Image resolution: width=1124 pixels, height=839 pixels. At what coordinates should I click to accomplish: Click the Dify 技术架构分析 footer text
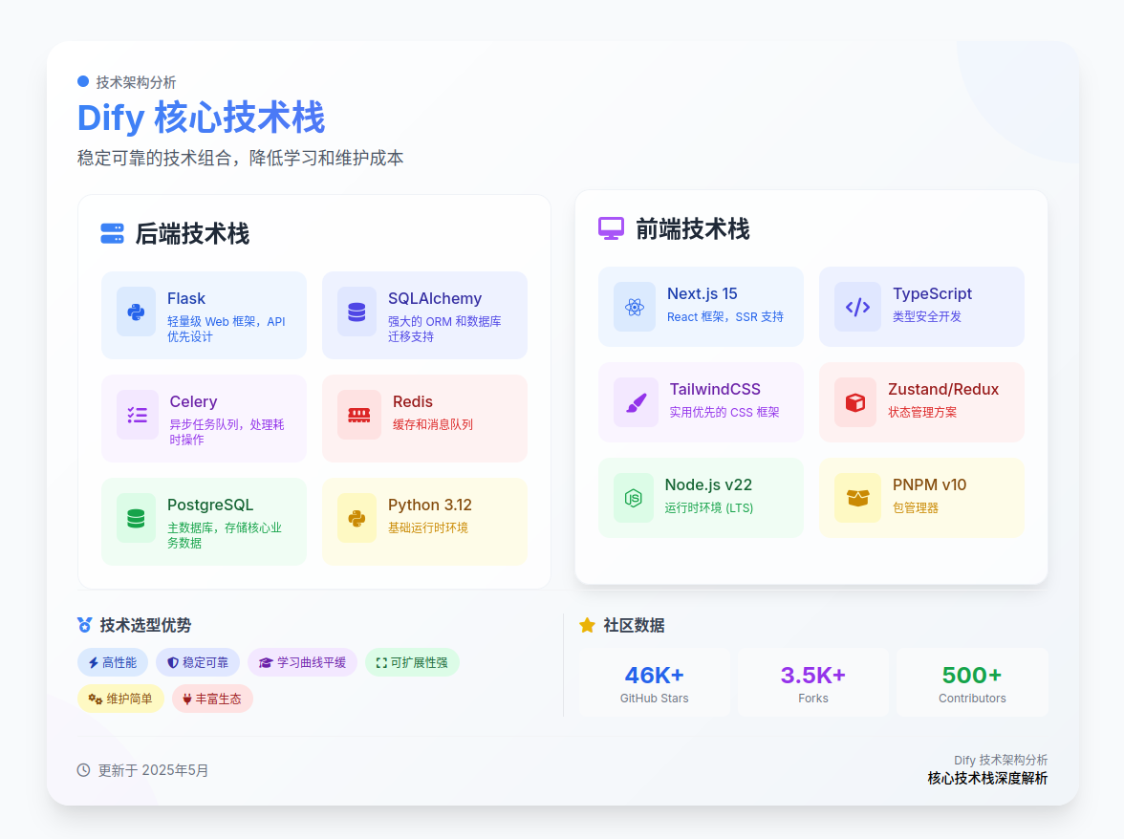point(1001,760)
